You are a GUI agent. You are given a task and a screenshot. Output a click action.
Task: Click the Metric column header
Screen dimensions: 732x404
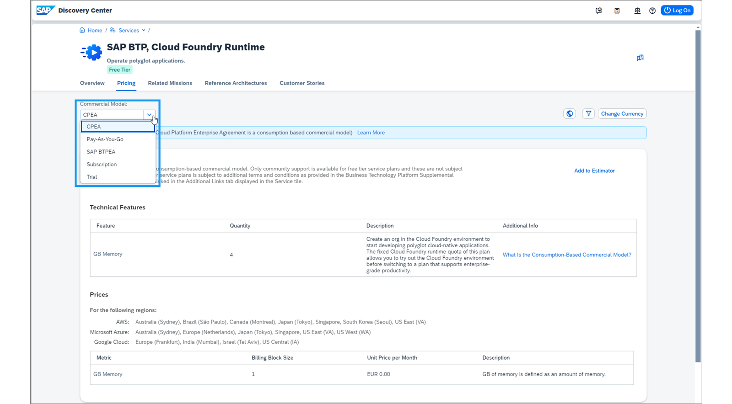(104, 358)
